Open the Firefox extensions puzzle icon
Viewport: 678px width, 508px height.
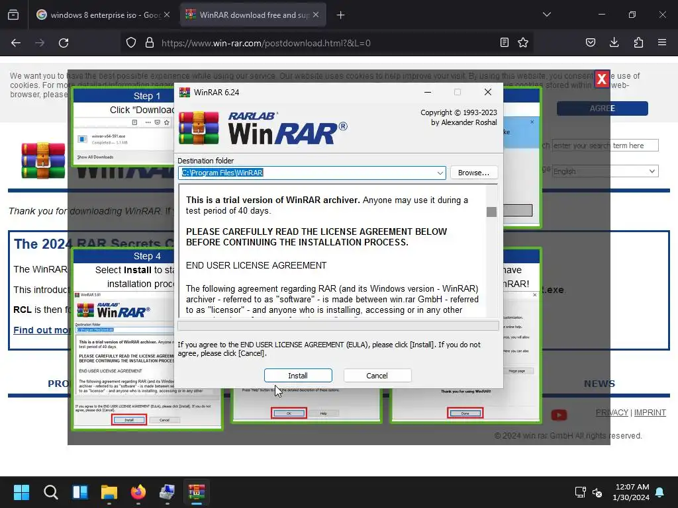pyautogui.click(x=638, y=43)
